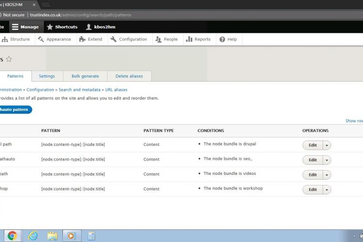This screenshot has height=242, width=363.
Task: Click the PATTERN TYPE column header
Action: click(159, 130)
